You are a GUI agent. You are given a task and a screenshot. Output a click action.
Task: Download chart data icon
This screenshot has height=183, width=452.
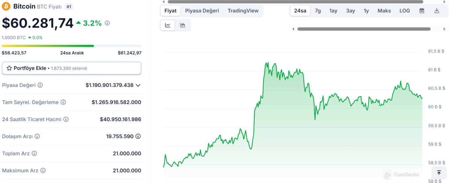tap(437, 11)
